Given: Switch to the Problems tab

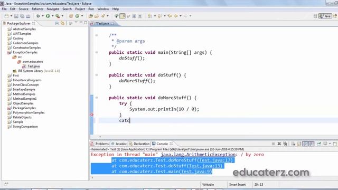Looking at the screenshot, I should click(x=100, y=144).
